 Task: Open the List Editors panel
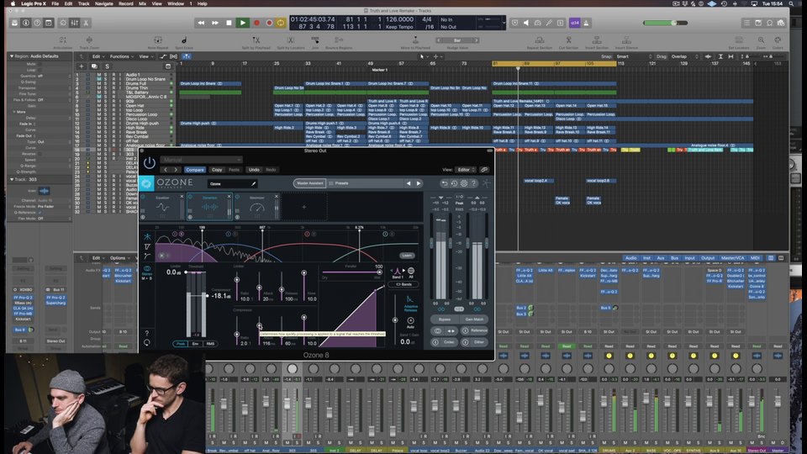746,23
